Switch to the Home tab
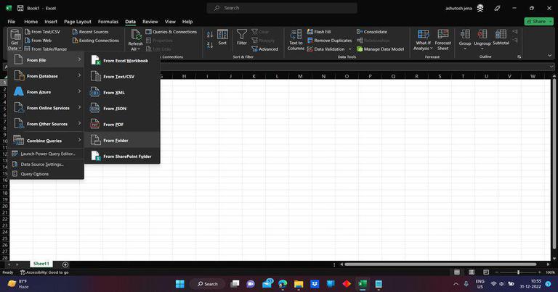Screen dimensions: 558x292 pyautogui.click(x=31, y=22)
